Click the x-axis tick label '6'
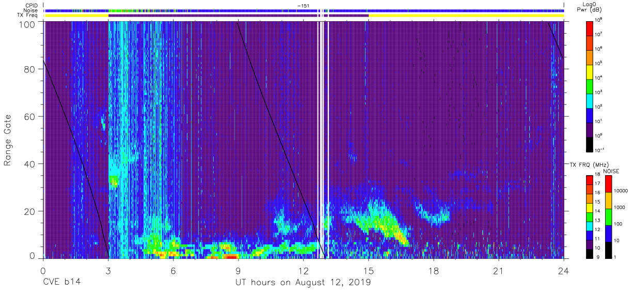 (173, 271)
